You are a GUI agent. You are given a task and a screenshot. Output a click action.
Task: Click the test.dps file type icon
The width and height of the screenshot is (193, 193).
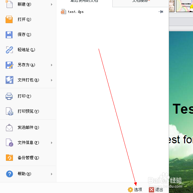point(64,12)
